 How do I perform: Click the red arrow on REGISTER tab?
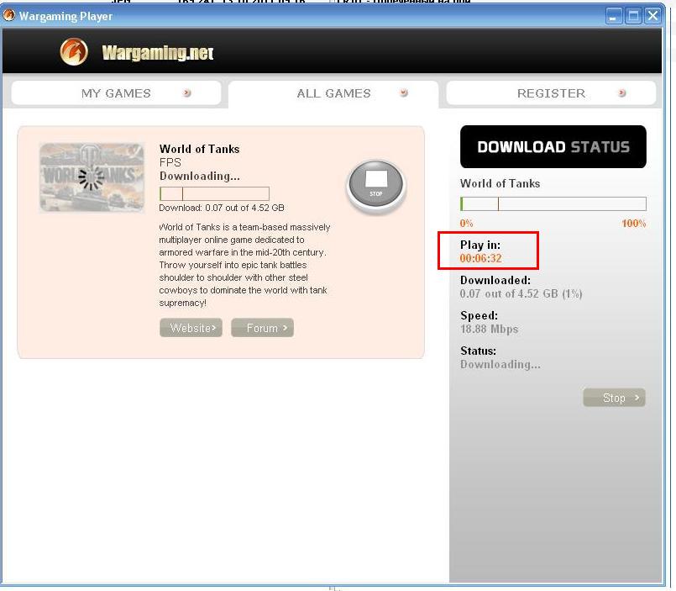[x=621, y=92]
